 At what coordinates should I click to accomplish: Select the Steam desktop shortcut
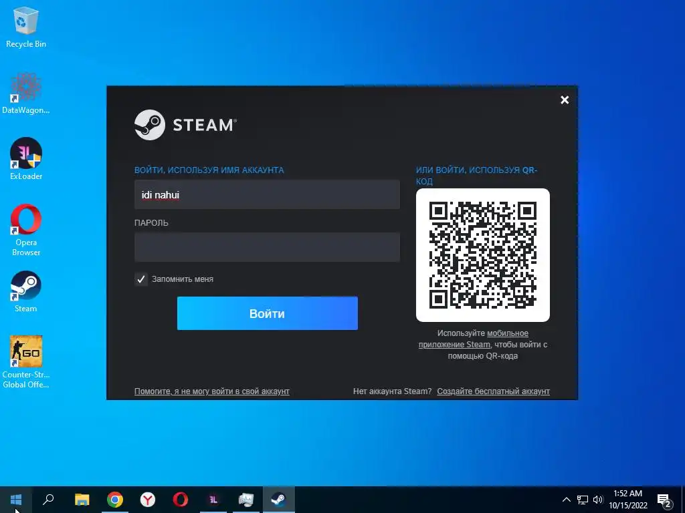pyautogui.click(x=26, y=291)
